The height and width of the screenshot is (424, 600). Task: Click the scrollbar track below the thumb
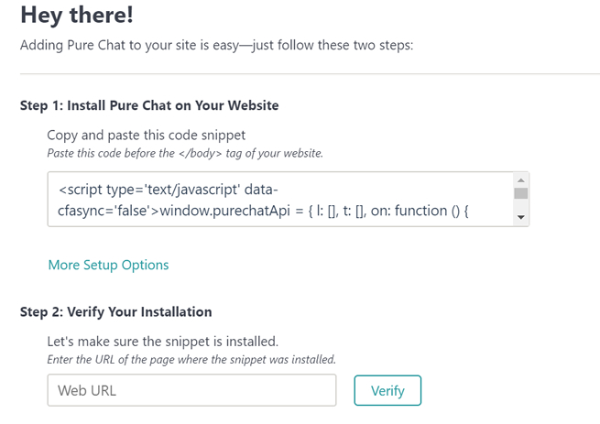point(521,205)
